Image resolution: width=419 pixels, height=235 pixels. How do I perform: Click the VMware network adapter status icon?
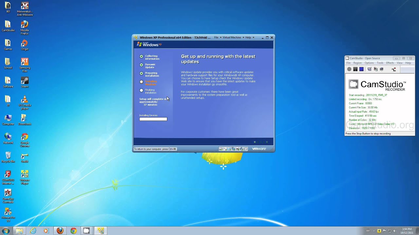pyautogui.click(x=233, y=149)
